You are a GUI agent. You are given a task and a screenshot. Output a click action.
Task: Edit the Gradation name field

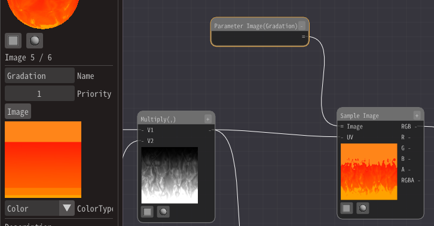[39, 75]
